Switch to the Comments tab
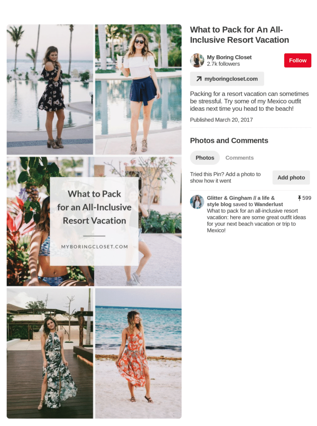Viewport: 317px width, 426px height. pyautogui.click(x=239, y=158)
